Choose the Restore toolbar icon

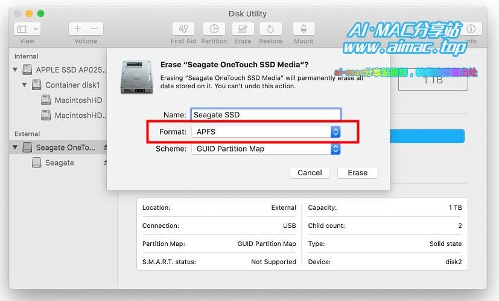click(x=270, y=29)
